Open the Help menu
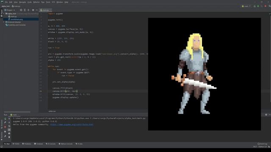Viewport: 271px width, 152px height. coord(66,2)
